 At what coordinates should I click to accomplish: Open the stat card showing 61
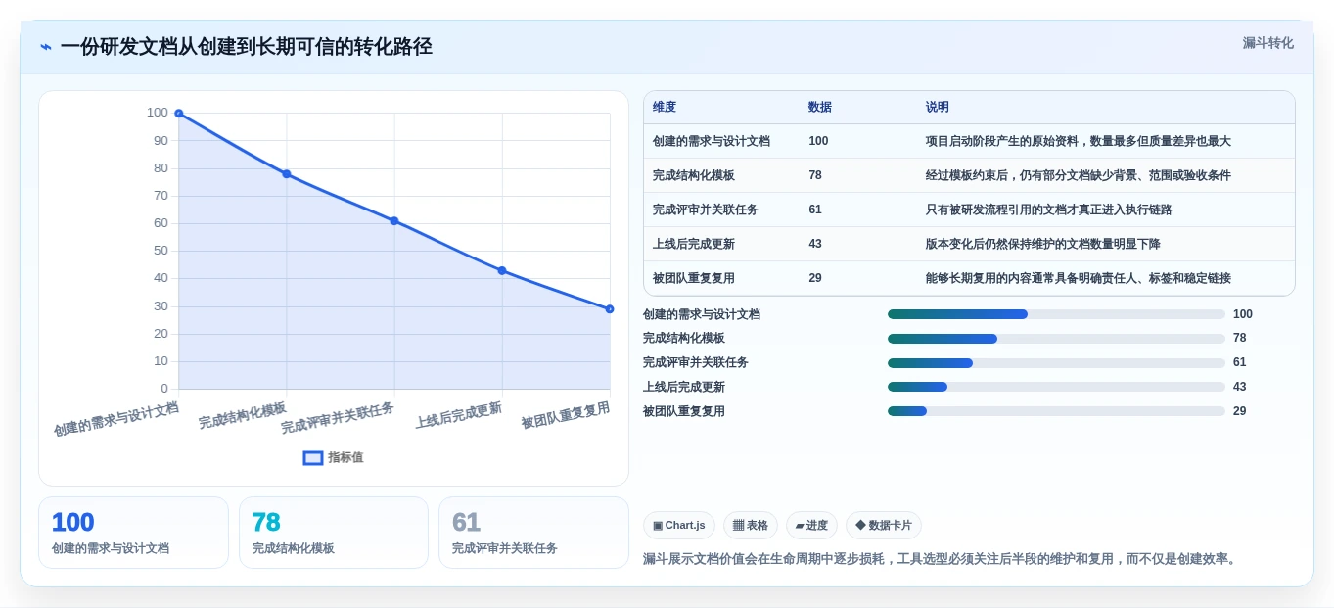(x=533, y=533)
